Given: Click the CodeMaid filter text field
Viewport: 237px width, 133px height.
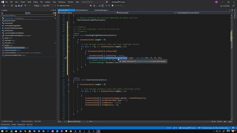Looking at the screenshot, I should pos(27,16).
